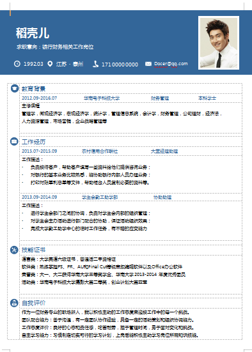Image resolution: width=252 pixels, height=352 pixels.
Task: Click the line starting with 自主学习能力
Action: pos(110,335)
